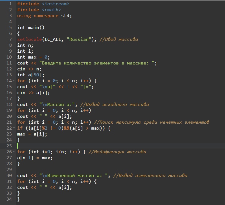The image size is (225, 205).
Task: Click the empty line 25 with the cursor
Action: (x=120, y=146)
